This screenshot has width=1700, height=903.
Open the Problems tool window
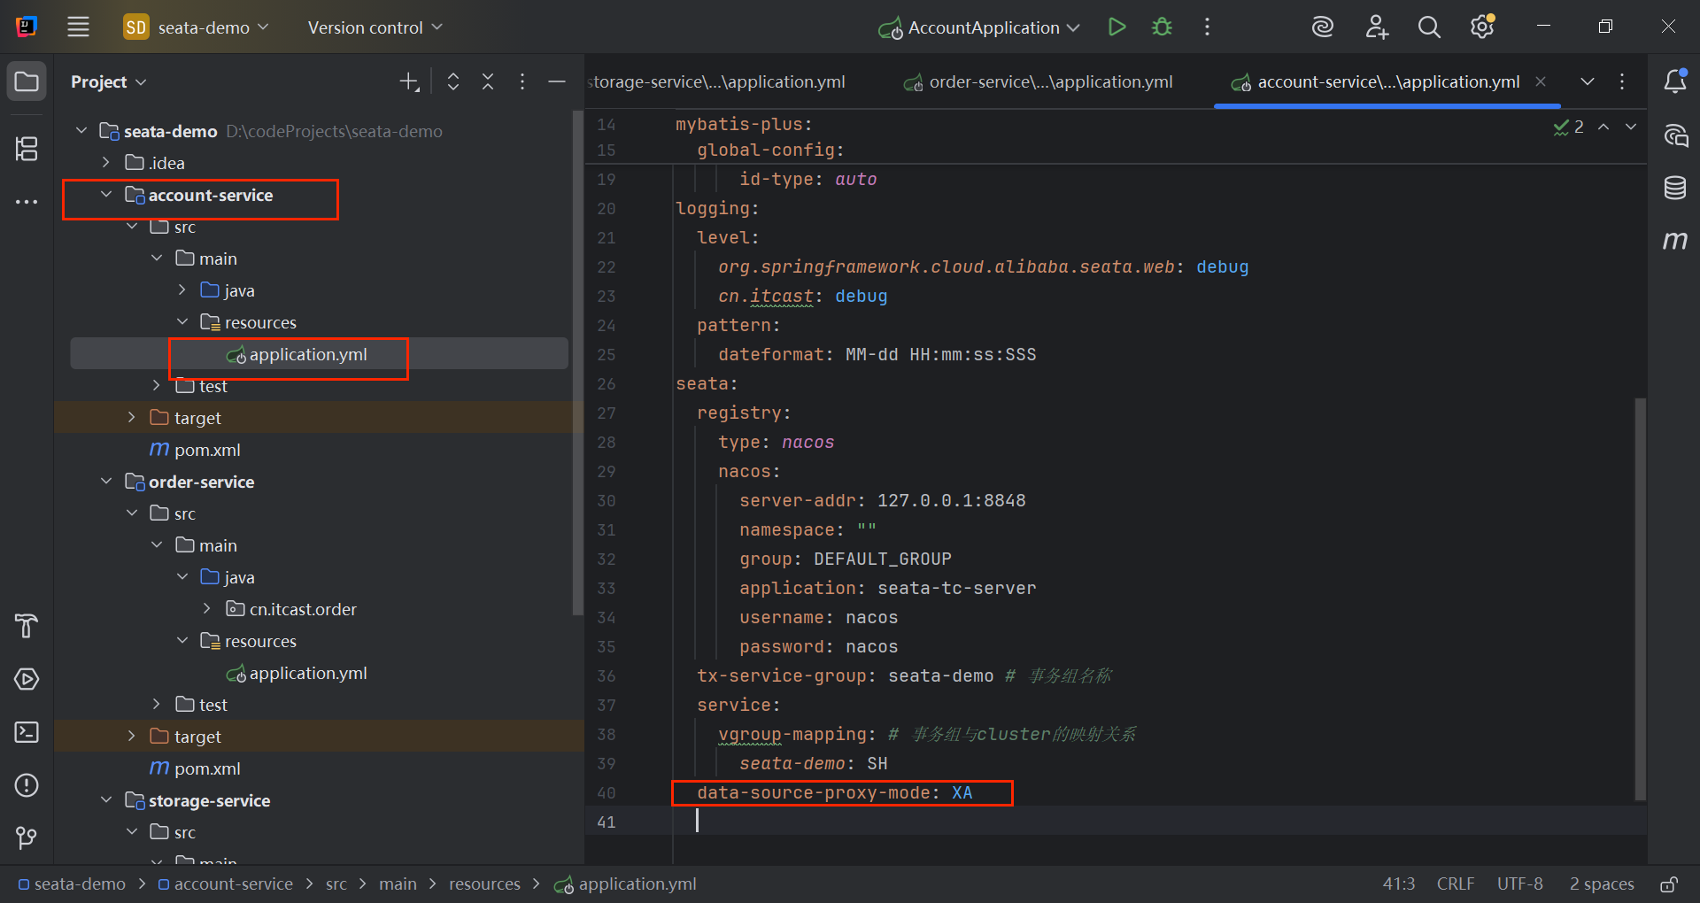click(x=27, y=785)
